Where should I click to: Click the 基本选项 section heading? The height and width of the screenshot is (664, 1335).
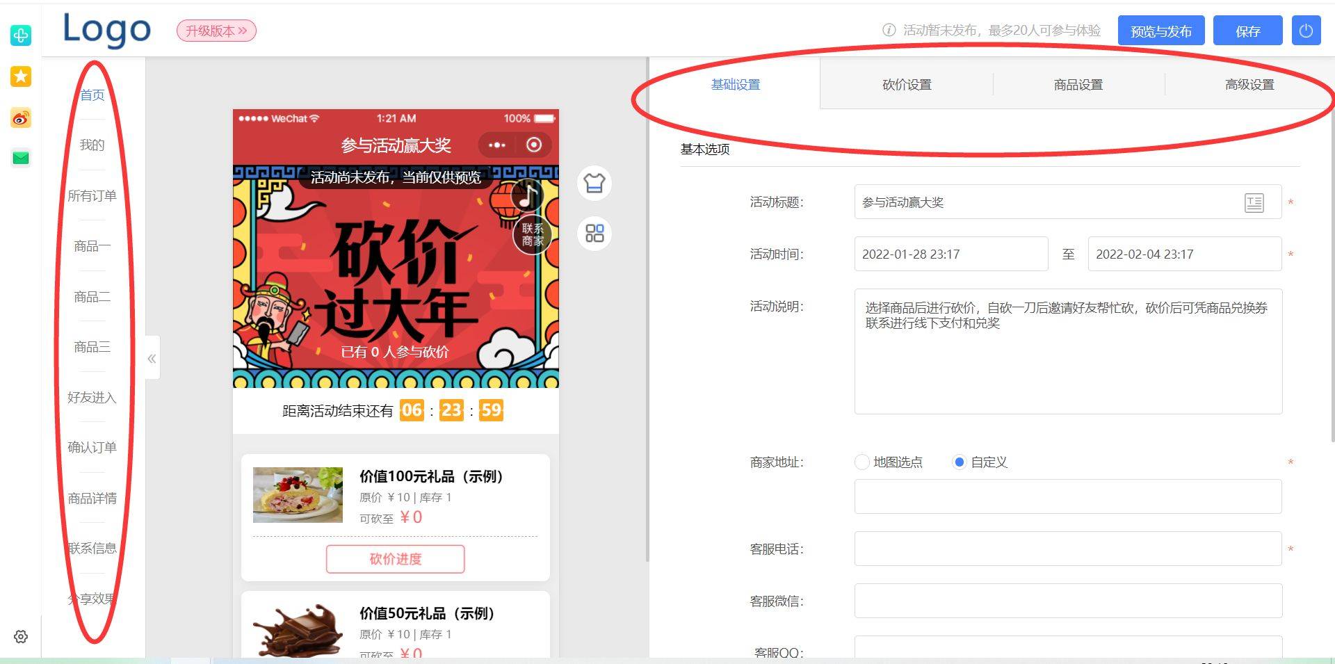click(x=705, y=149)
